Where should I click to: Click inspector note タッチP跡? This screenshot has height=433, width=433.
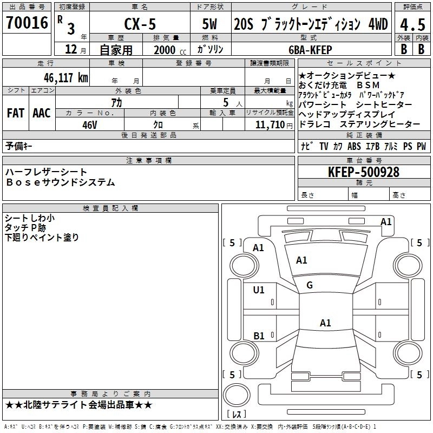[25, 228]
